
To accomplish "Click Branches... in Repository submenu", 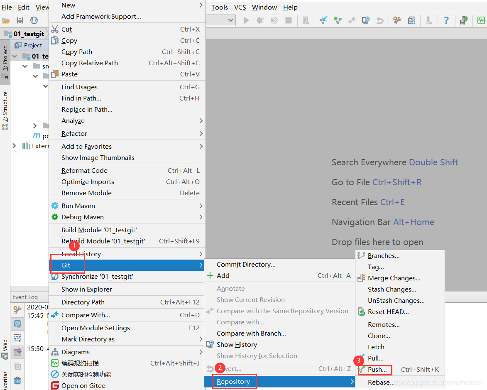I will [400, 256].
